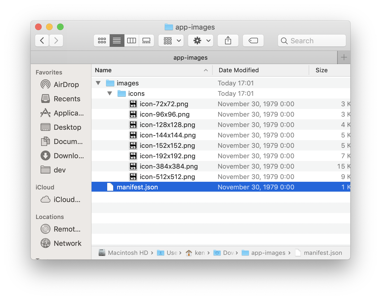Sort files by Date Modified
Viewport: 381px width, 300px height.
tap(238, 70)
